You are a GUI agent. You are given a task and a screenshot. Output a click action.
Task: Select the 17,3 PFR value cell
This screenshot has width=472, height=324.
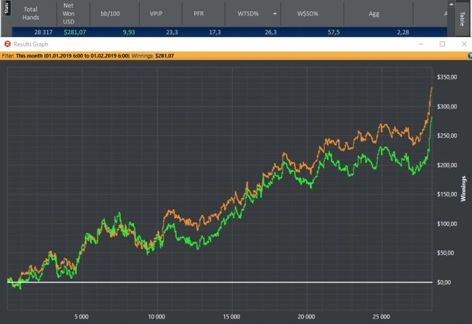[215, 32]
